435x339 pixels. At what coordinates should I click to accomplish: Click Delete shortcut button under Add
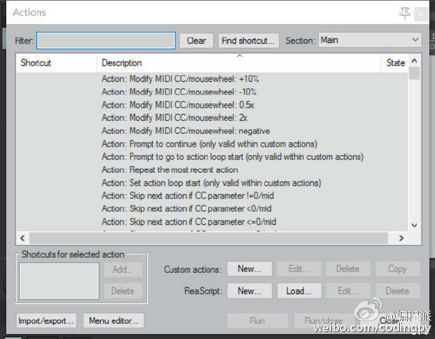coord(123,290)
